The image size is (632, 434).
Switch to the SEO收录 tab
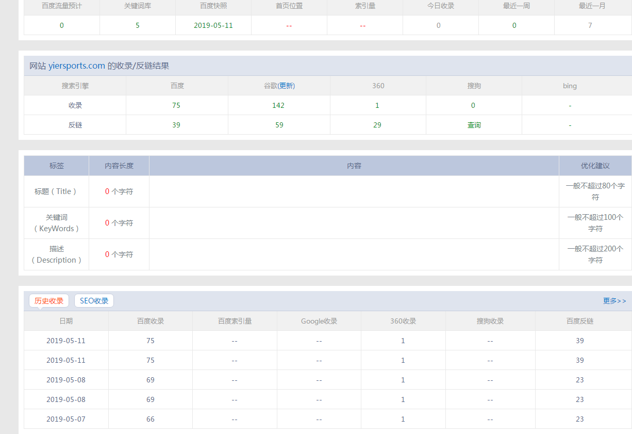pyautogui.click(x=94, y=301)
